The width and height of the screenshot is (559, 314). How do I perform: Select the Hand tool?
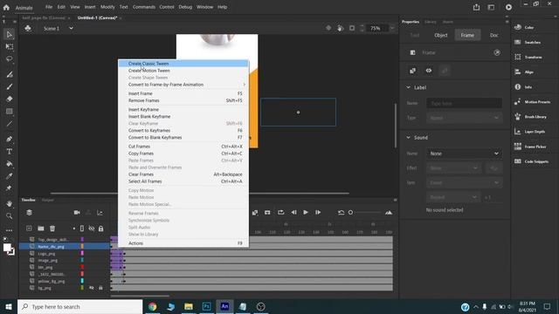point(10,203)
